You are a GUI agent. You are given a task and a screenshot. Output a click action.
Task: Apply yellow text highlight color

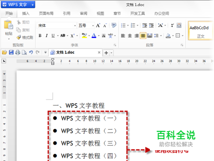tap(84, 36)
